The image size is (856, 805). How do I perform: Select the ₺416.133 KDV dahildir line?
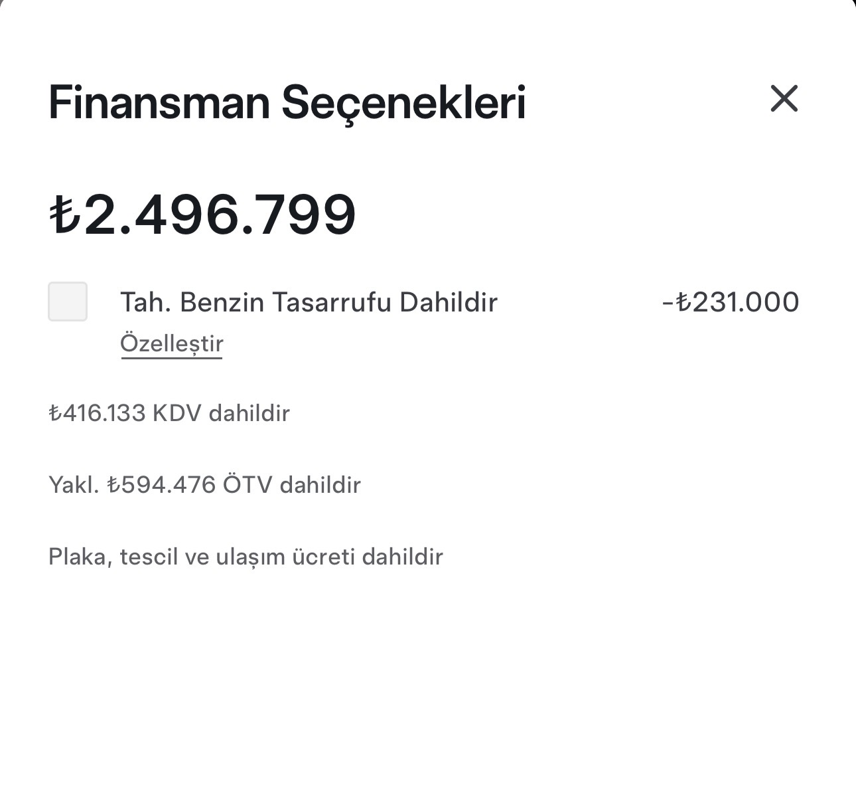[x=169, y=413]
